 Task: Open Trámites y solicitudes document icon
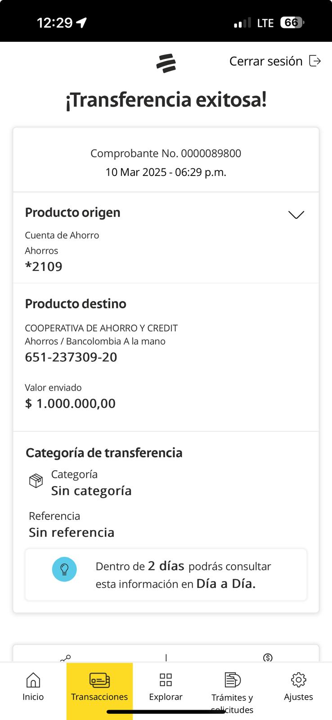coord(232,679)
